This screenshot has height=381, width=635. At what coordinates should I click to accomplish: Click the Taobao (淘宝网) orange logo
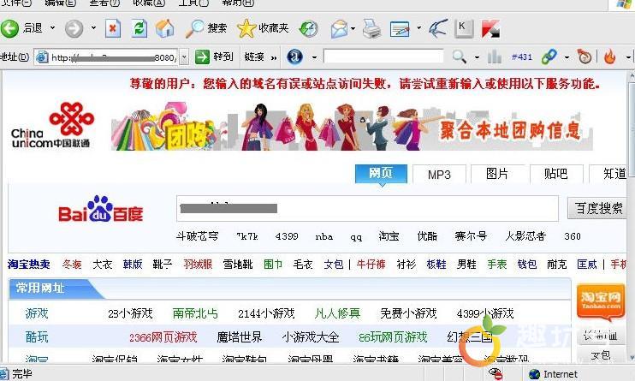(601, 301)
